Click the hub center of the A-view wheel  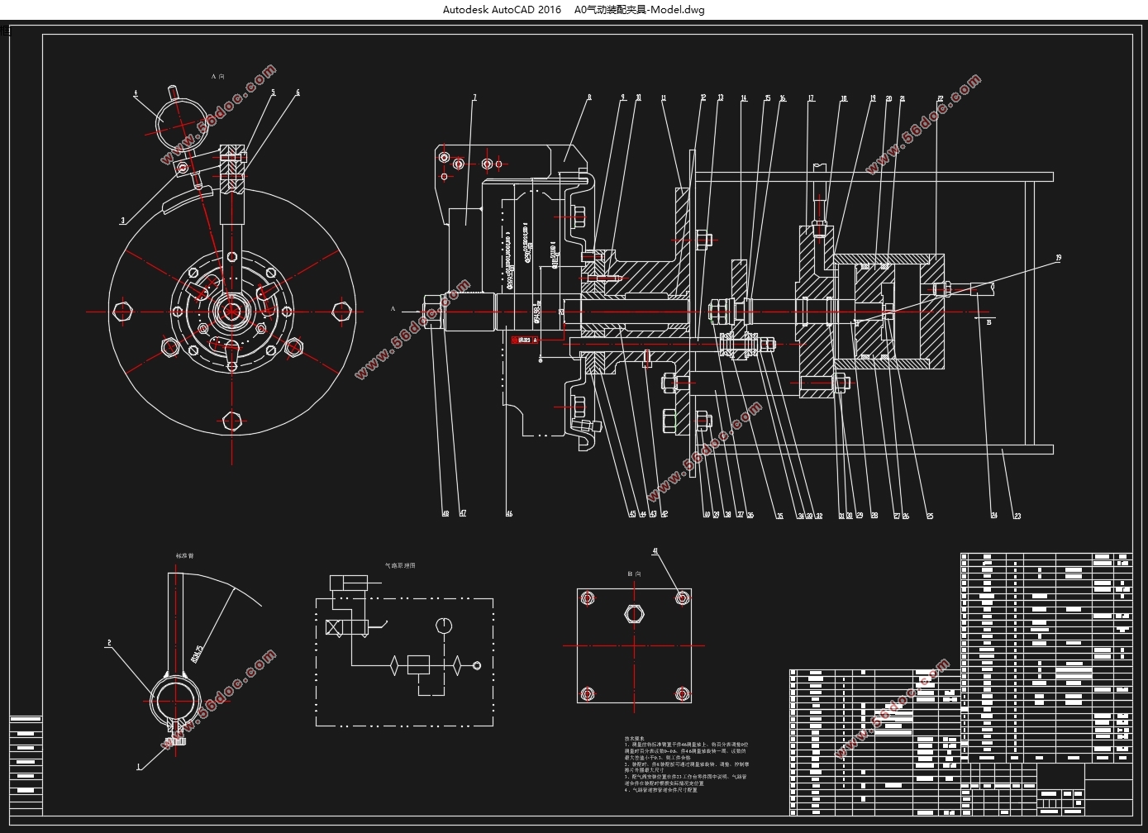pos(232,312)
